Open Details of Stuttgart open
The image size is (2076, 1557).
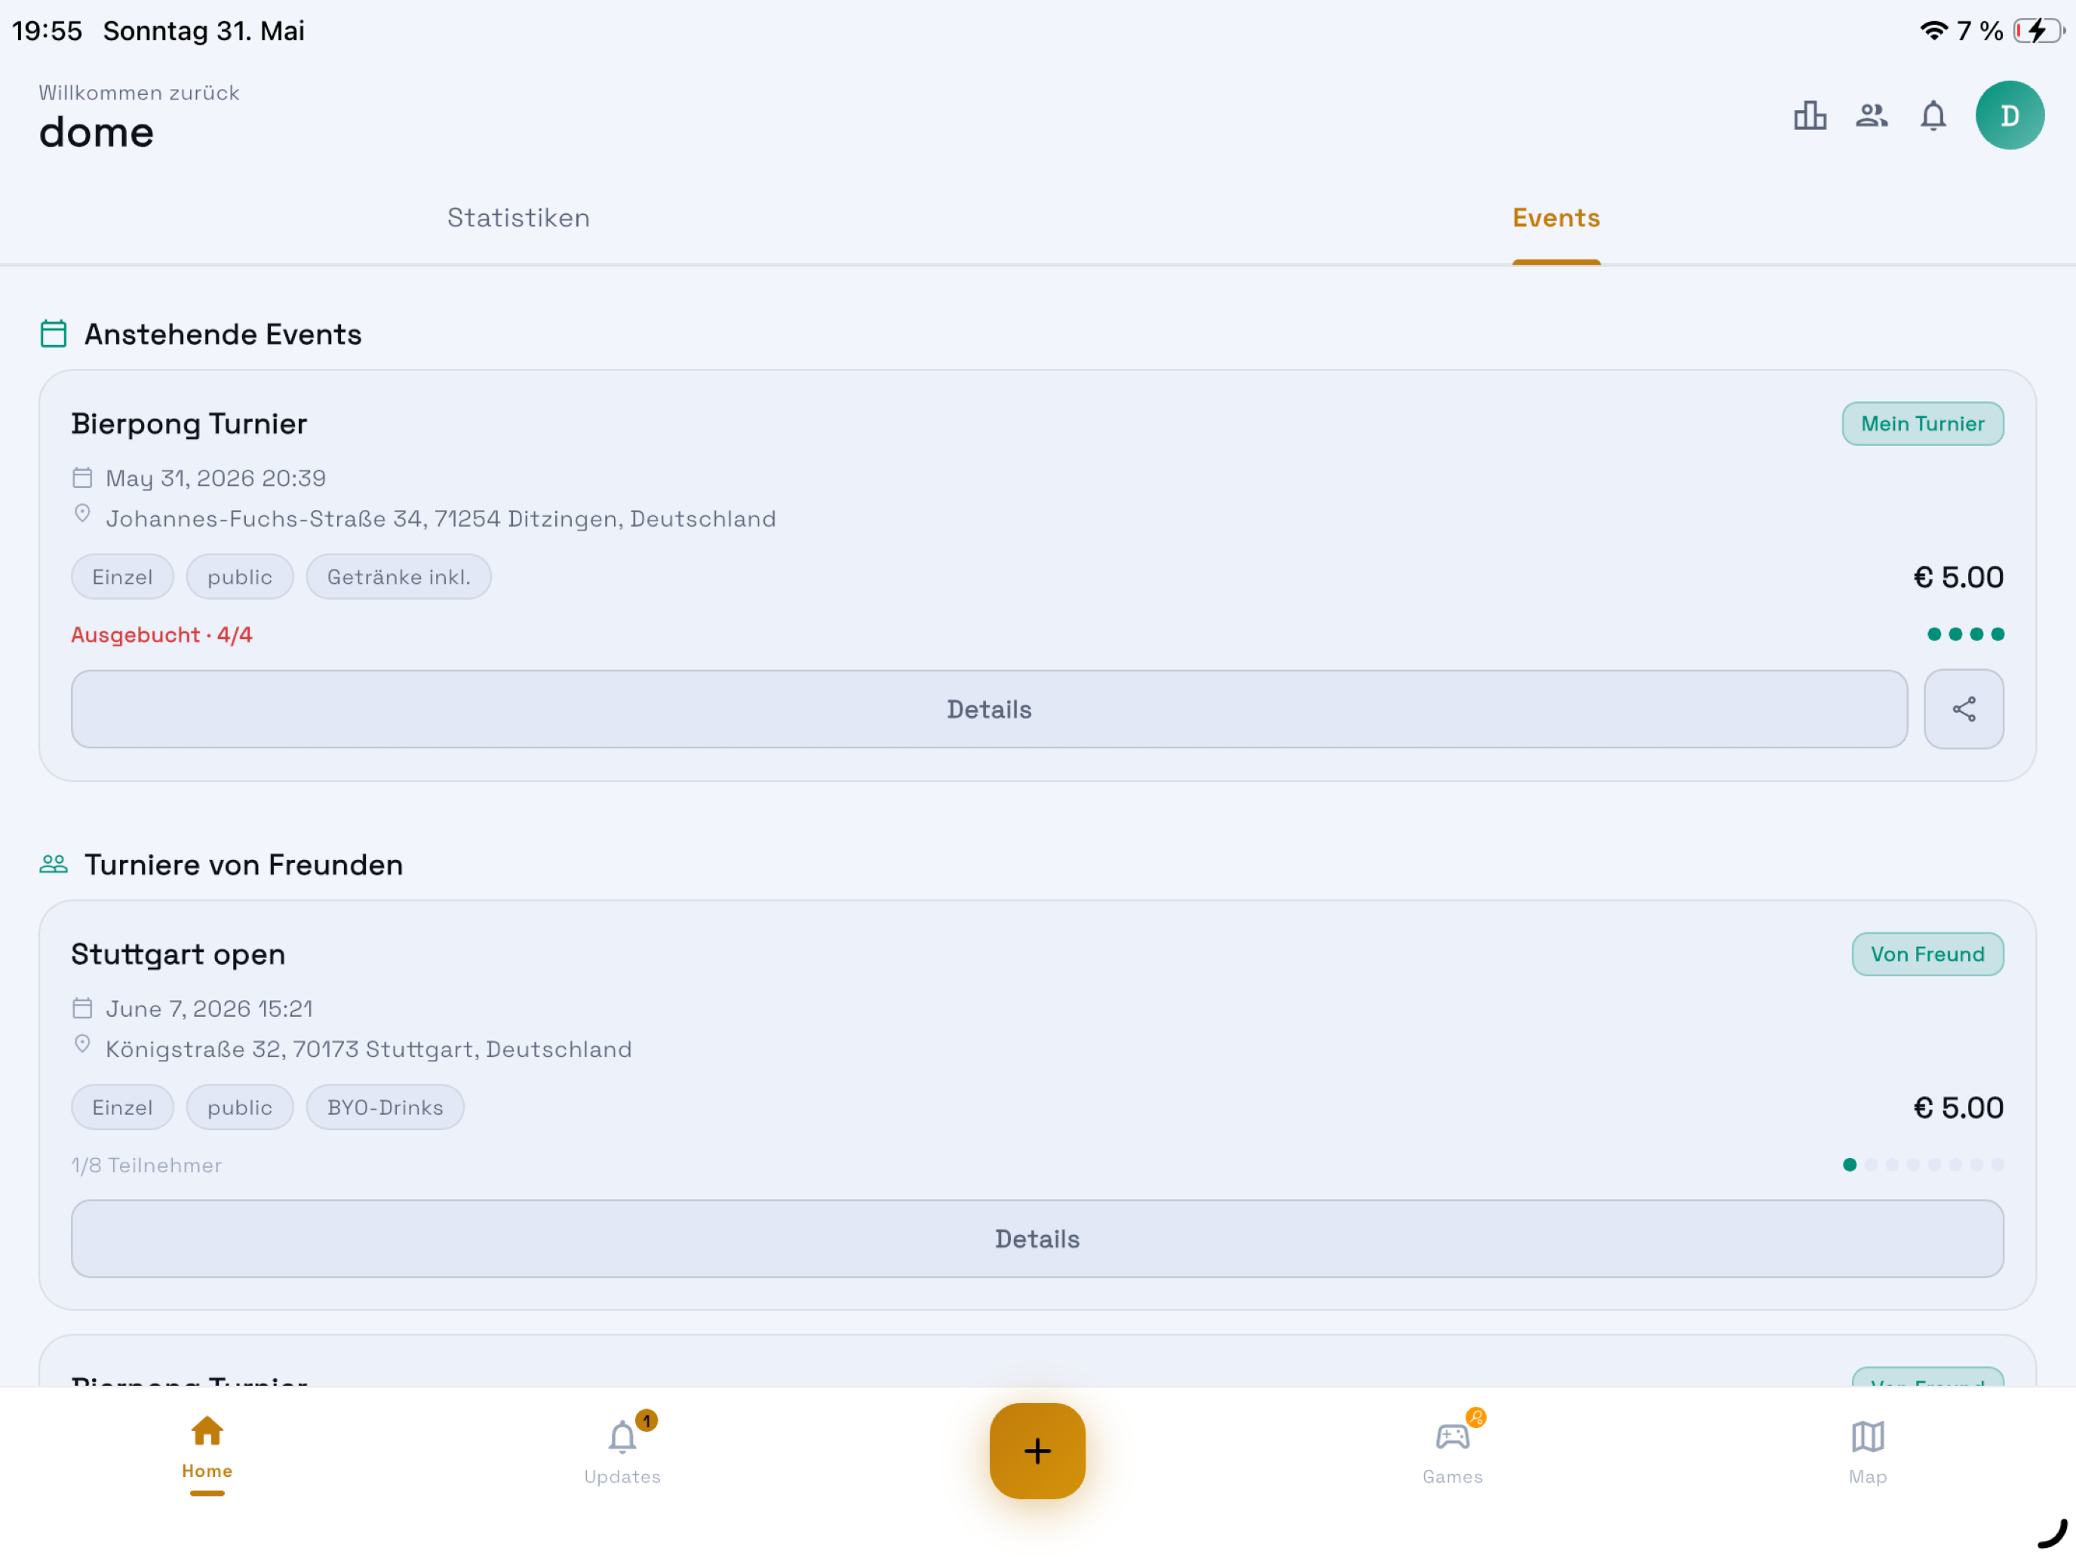(x=1037, y=1239)
